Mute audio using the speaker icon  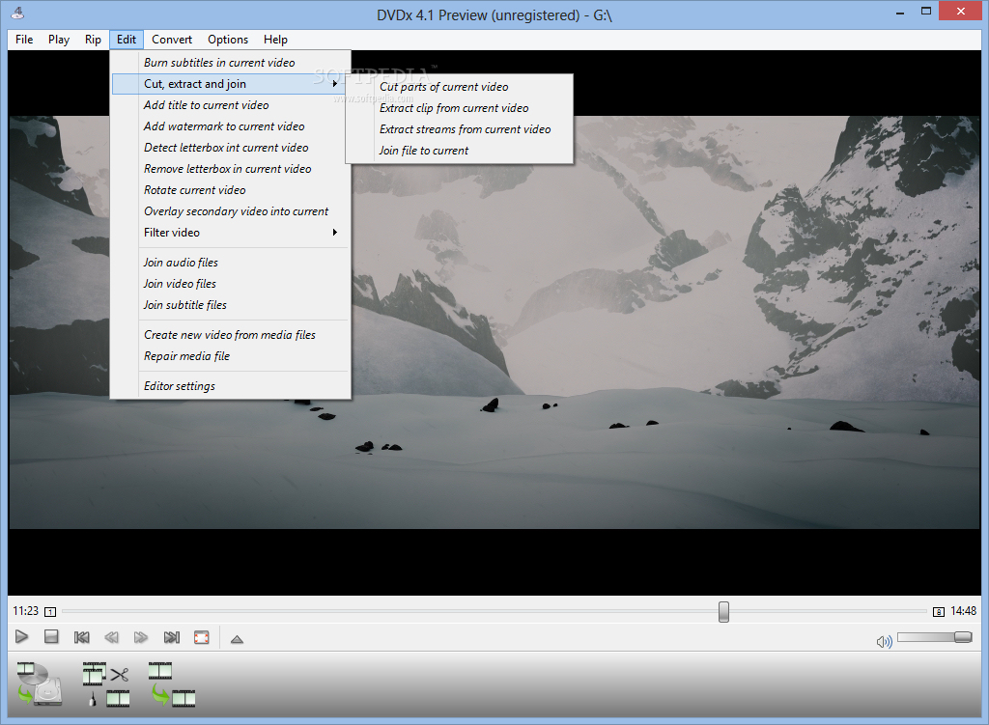pyautogui.click(x=883, y=640)
